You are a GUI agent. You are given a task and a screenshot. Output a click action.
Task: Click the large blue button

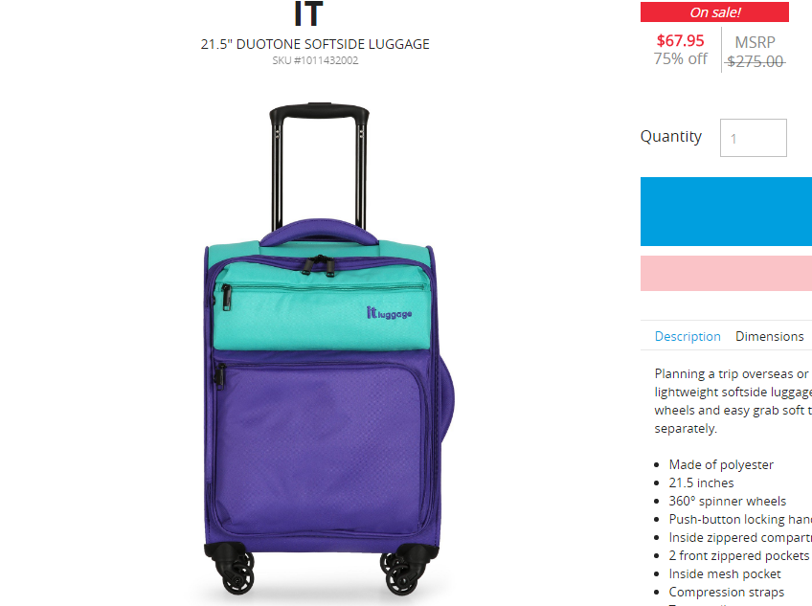[726, 212]
